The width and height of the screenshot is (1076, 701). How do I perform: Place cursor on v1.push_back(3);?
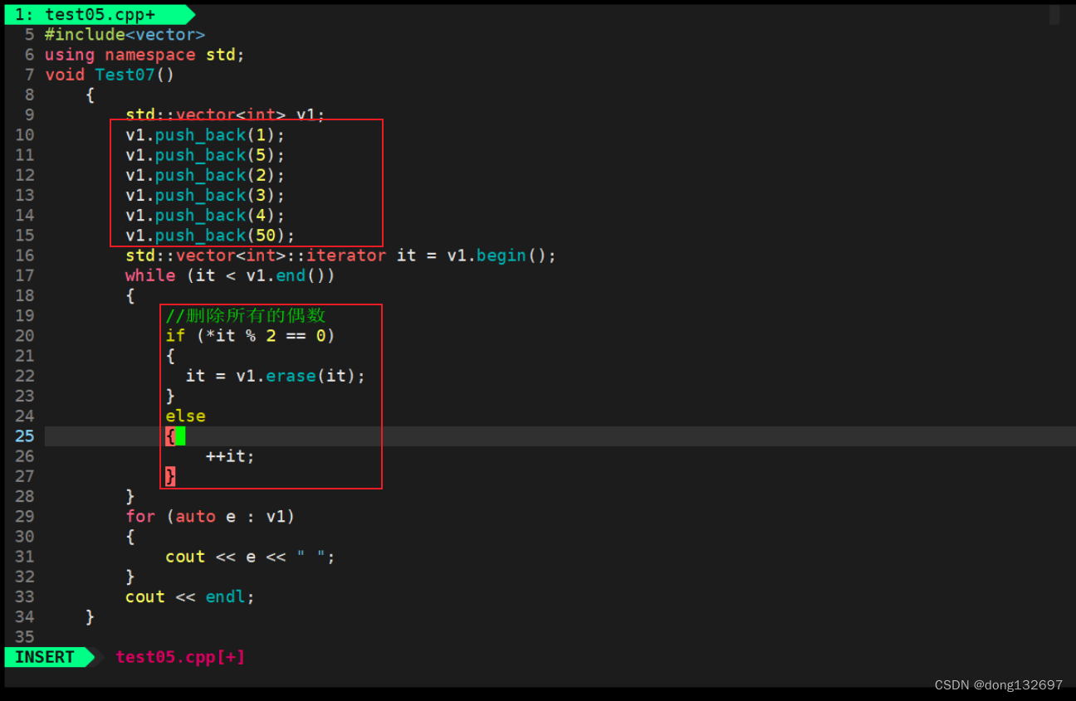pyautogui.click(x=205, y=195)
